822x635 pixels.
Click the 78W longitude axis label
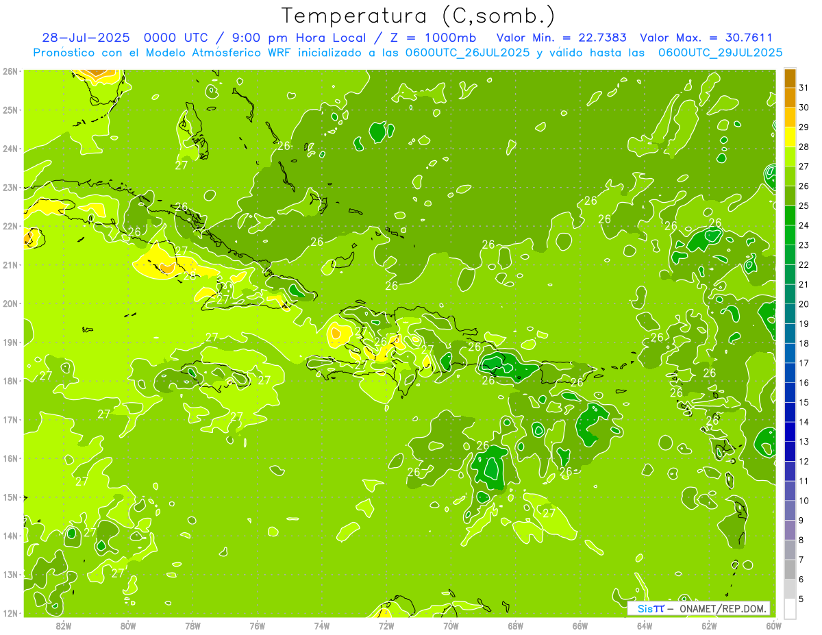click(x=192, y=625)
